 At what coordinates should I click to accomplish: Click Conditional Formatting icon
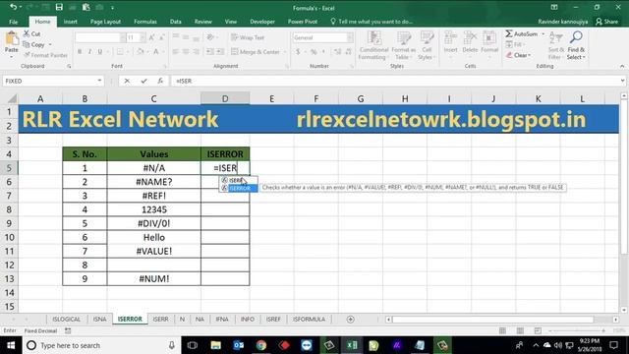coord(373,38)
